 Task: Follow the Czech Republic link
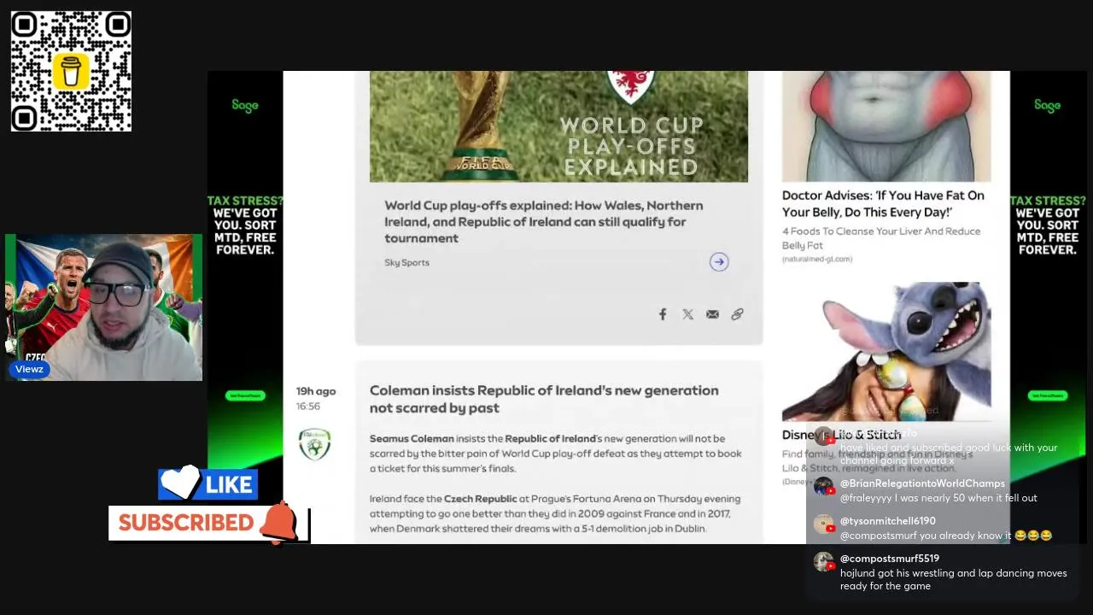pyautogui.click(x=481, y=499)
